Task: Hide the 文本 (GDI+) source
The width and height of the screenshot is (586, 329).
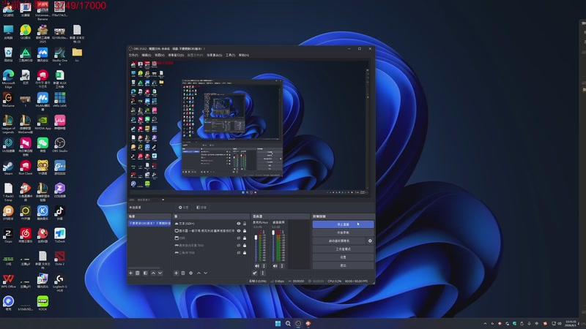Action: pos(239,224)
